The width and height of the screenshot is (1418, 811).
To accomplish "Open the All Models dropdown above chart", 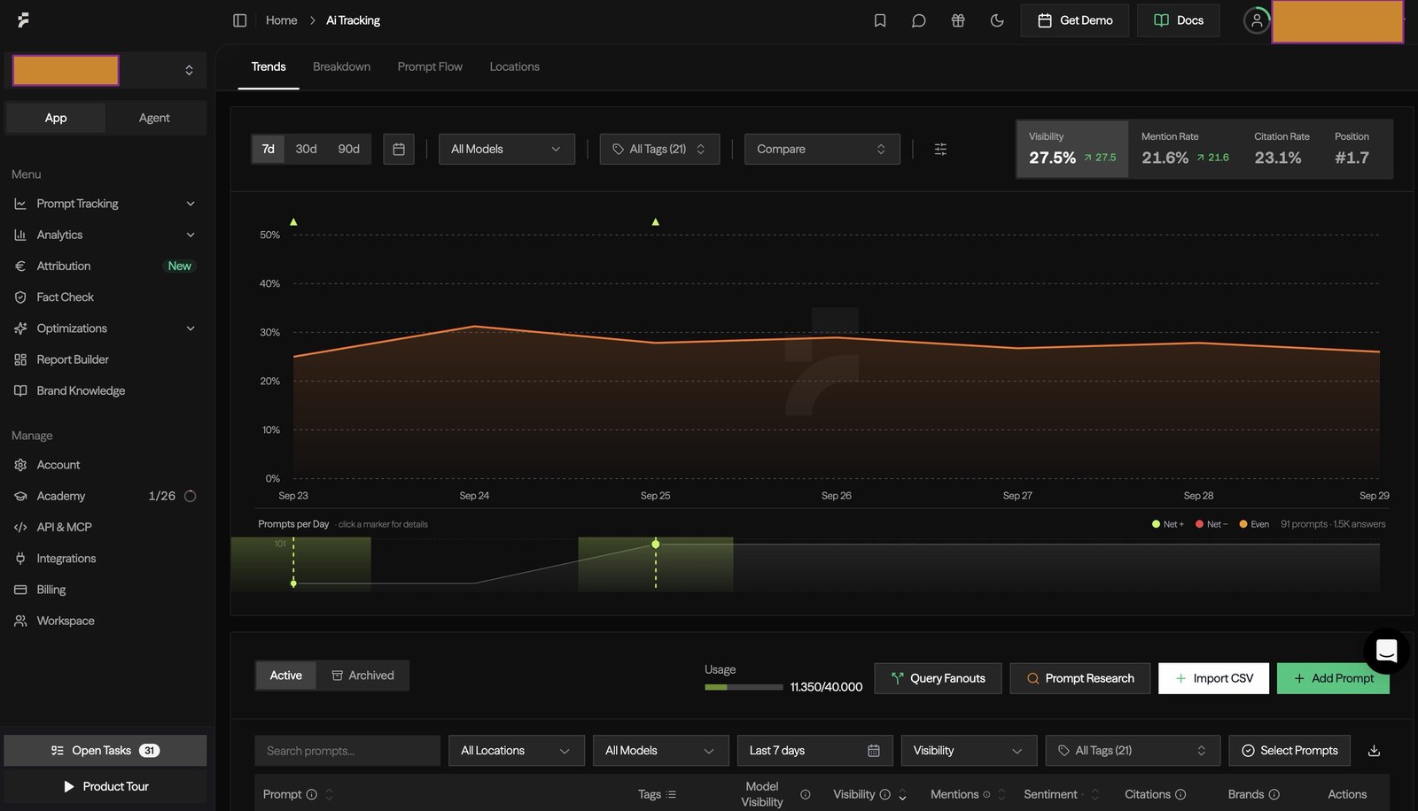I will [507, 149].
